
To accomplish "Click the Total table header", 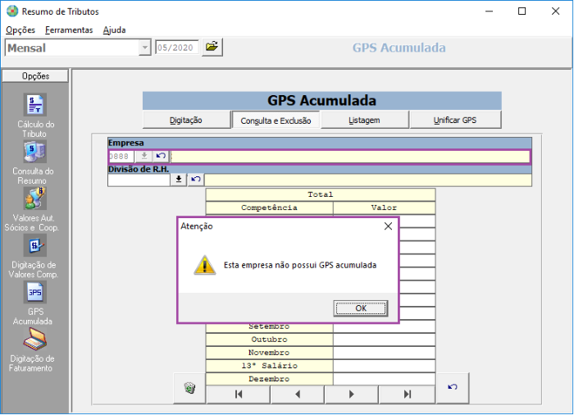I will coord(321,194).
